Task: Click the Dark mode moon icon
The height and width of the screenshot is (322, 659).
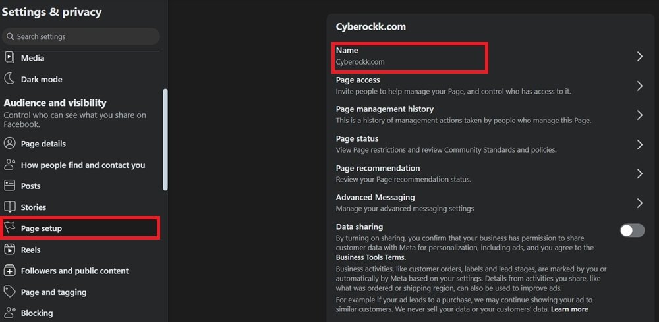Action: [x=9, y=79]
